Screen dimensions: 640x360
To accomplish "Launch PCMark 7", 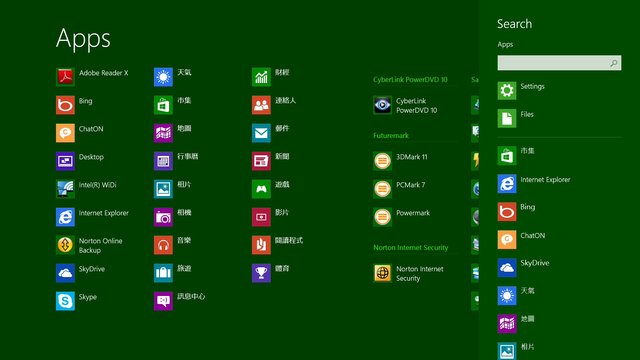I will tap(382, 189).
